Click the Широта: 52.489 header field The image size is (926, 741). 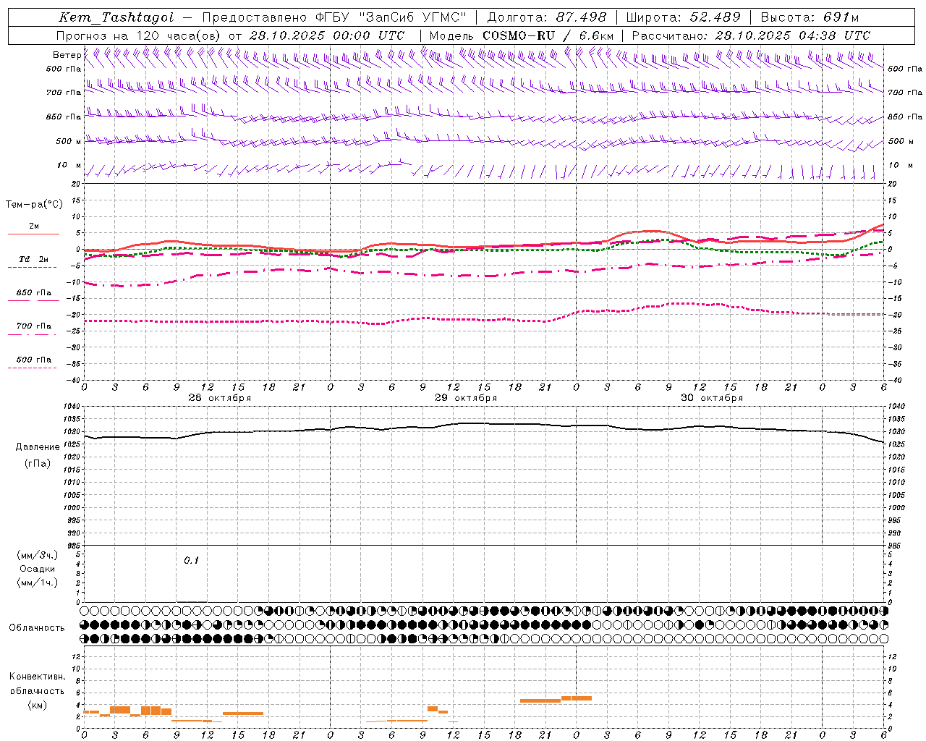coord(684,17)
